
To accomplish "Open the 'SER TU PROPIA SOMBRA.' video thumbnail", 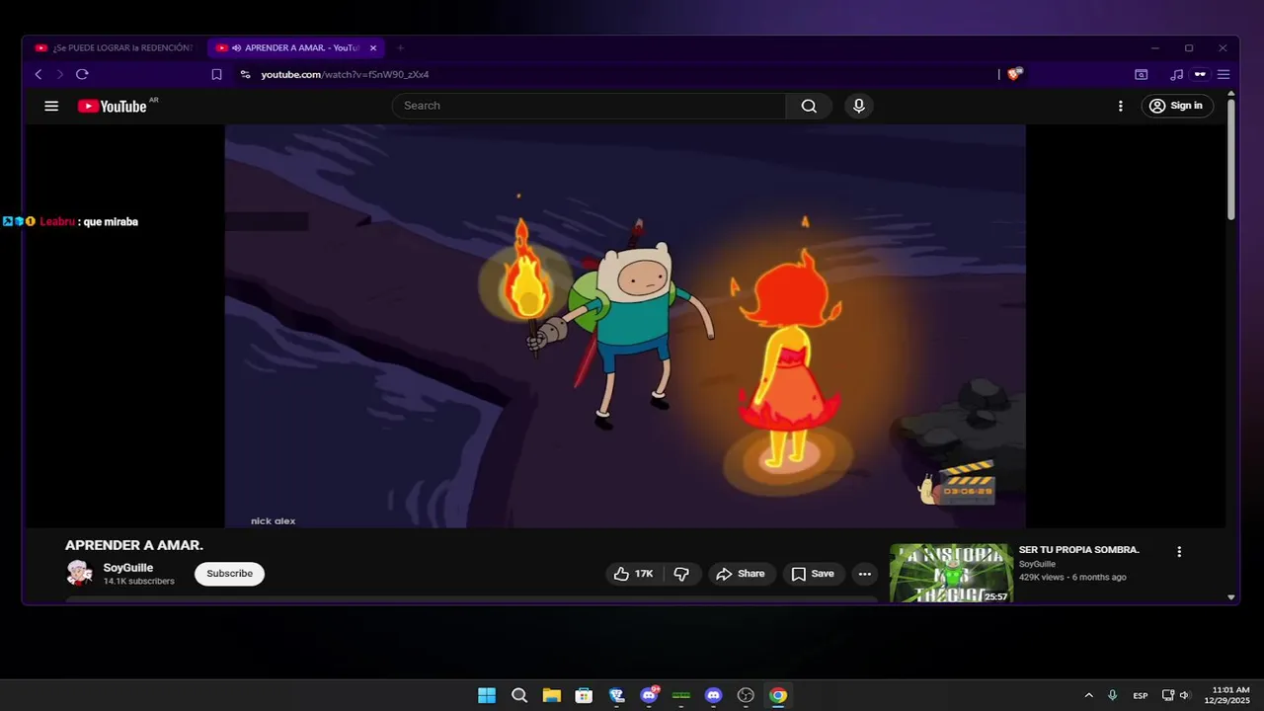I will (x=951, y=573).
